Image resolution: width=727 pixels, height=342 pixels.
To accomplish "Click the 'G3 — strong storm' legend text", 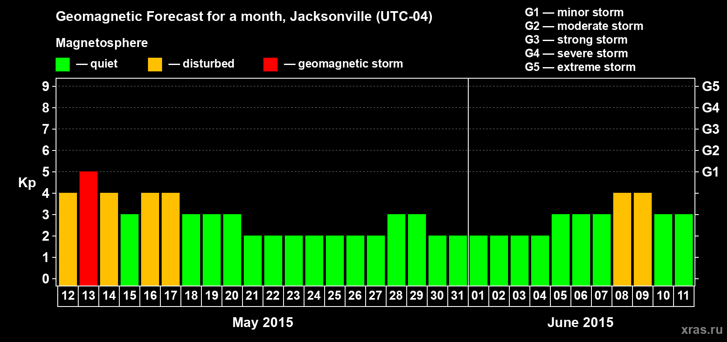I will (576, 40).
